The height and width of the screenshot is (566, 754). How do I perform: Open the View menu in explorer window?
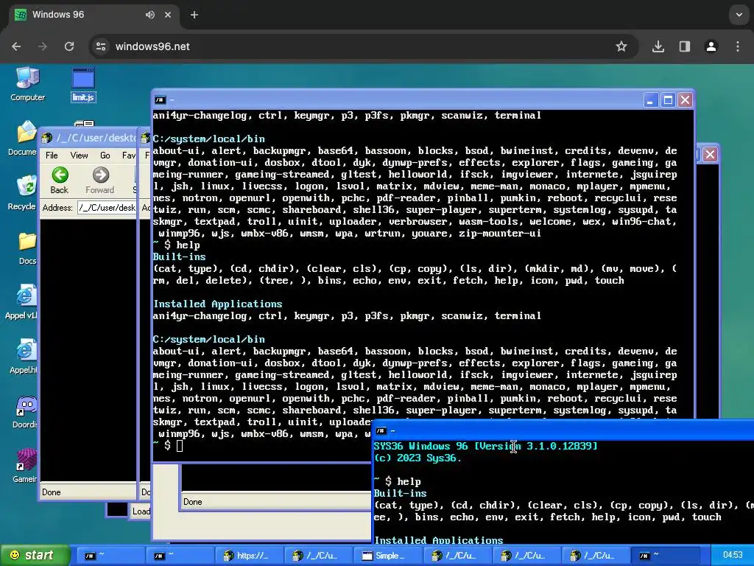coord(79,155)
